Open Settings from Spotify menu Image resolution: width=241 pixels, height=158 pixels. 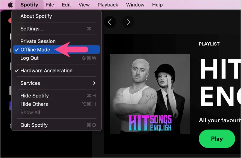coord(32,29)
